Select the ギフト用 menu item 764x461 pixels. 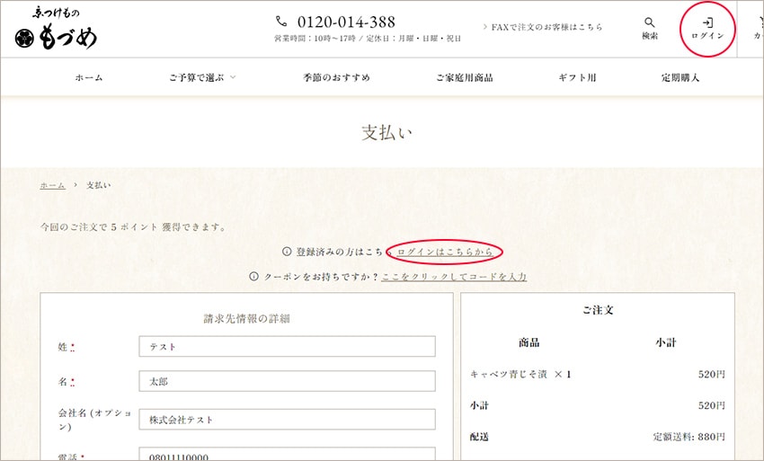pyautogui.click(x=577, y=78)
